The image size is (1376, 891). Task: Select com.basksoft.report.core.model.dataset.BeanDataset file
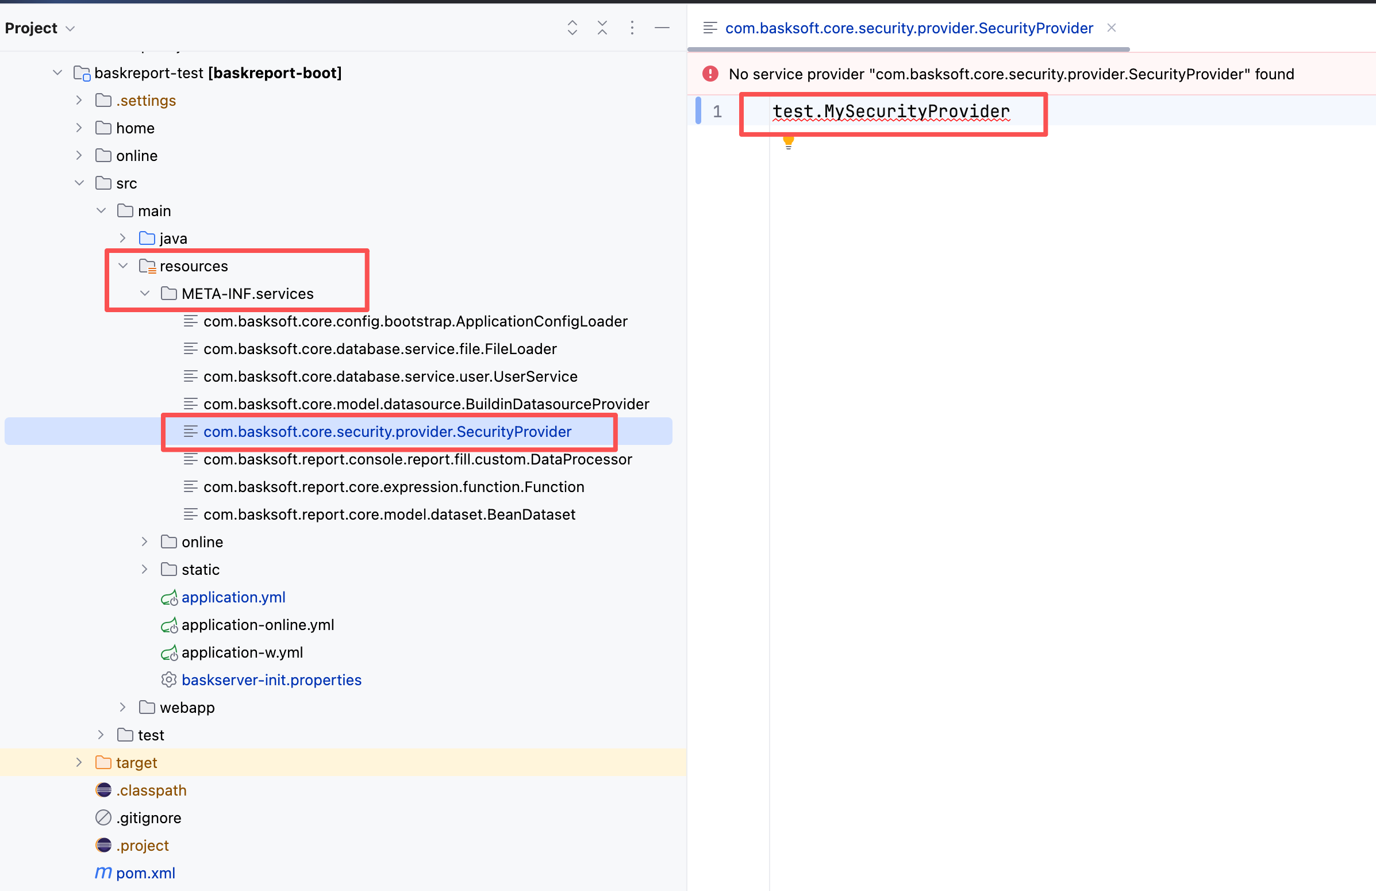click(x=389, y=514)
